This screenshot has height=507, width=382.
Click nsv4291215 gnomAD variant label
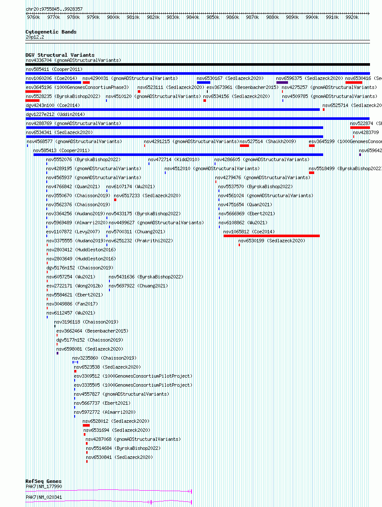pyautogui.click(x=191, y=142)
